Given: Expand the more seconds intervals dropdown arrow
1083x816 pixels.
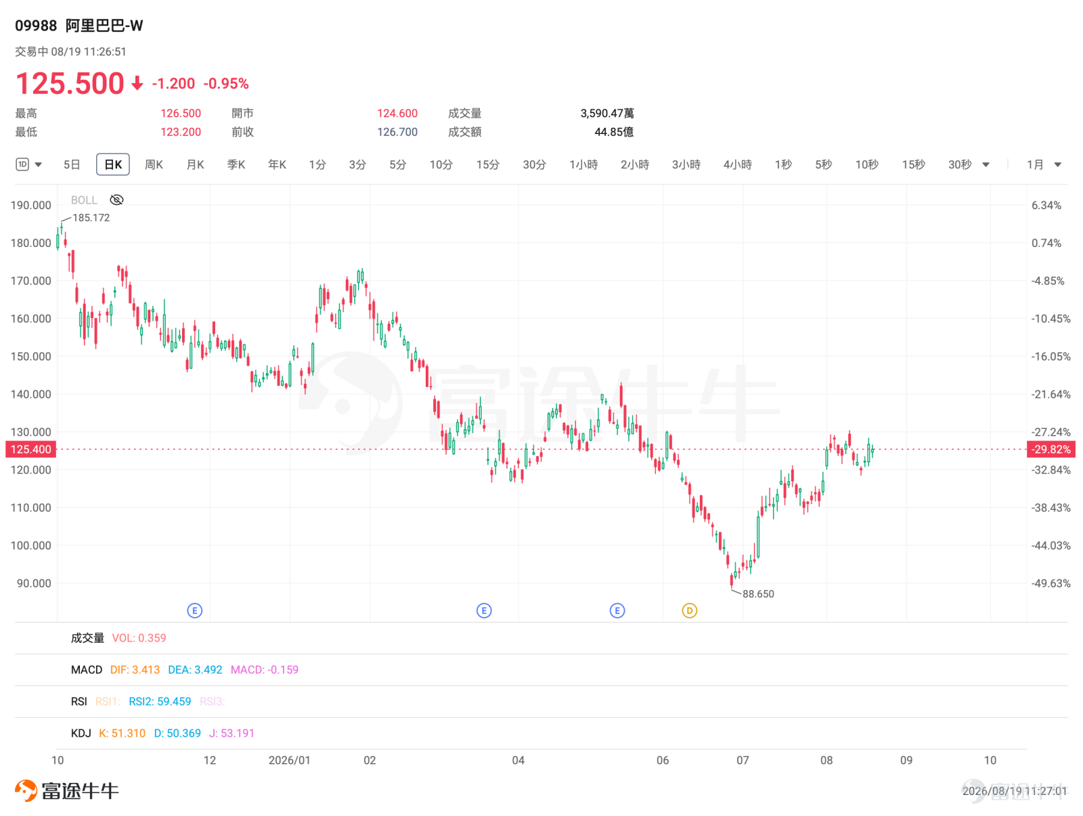Looking at the screenshot, I should (986, 164).
